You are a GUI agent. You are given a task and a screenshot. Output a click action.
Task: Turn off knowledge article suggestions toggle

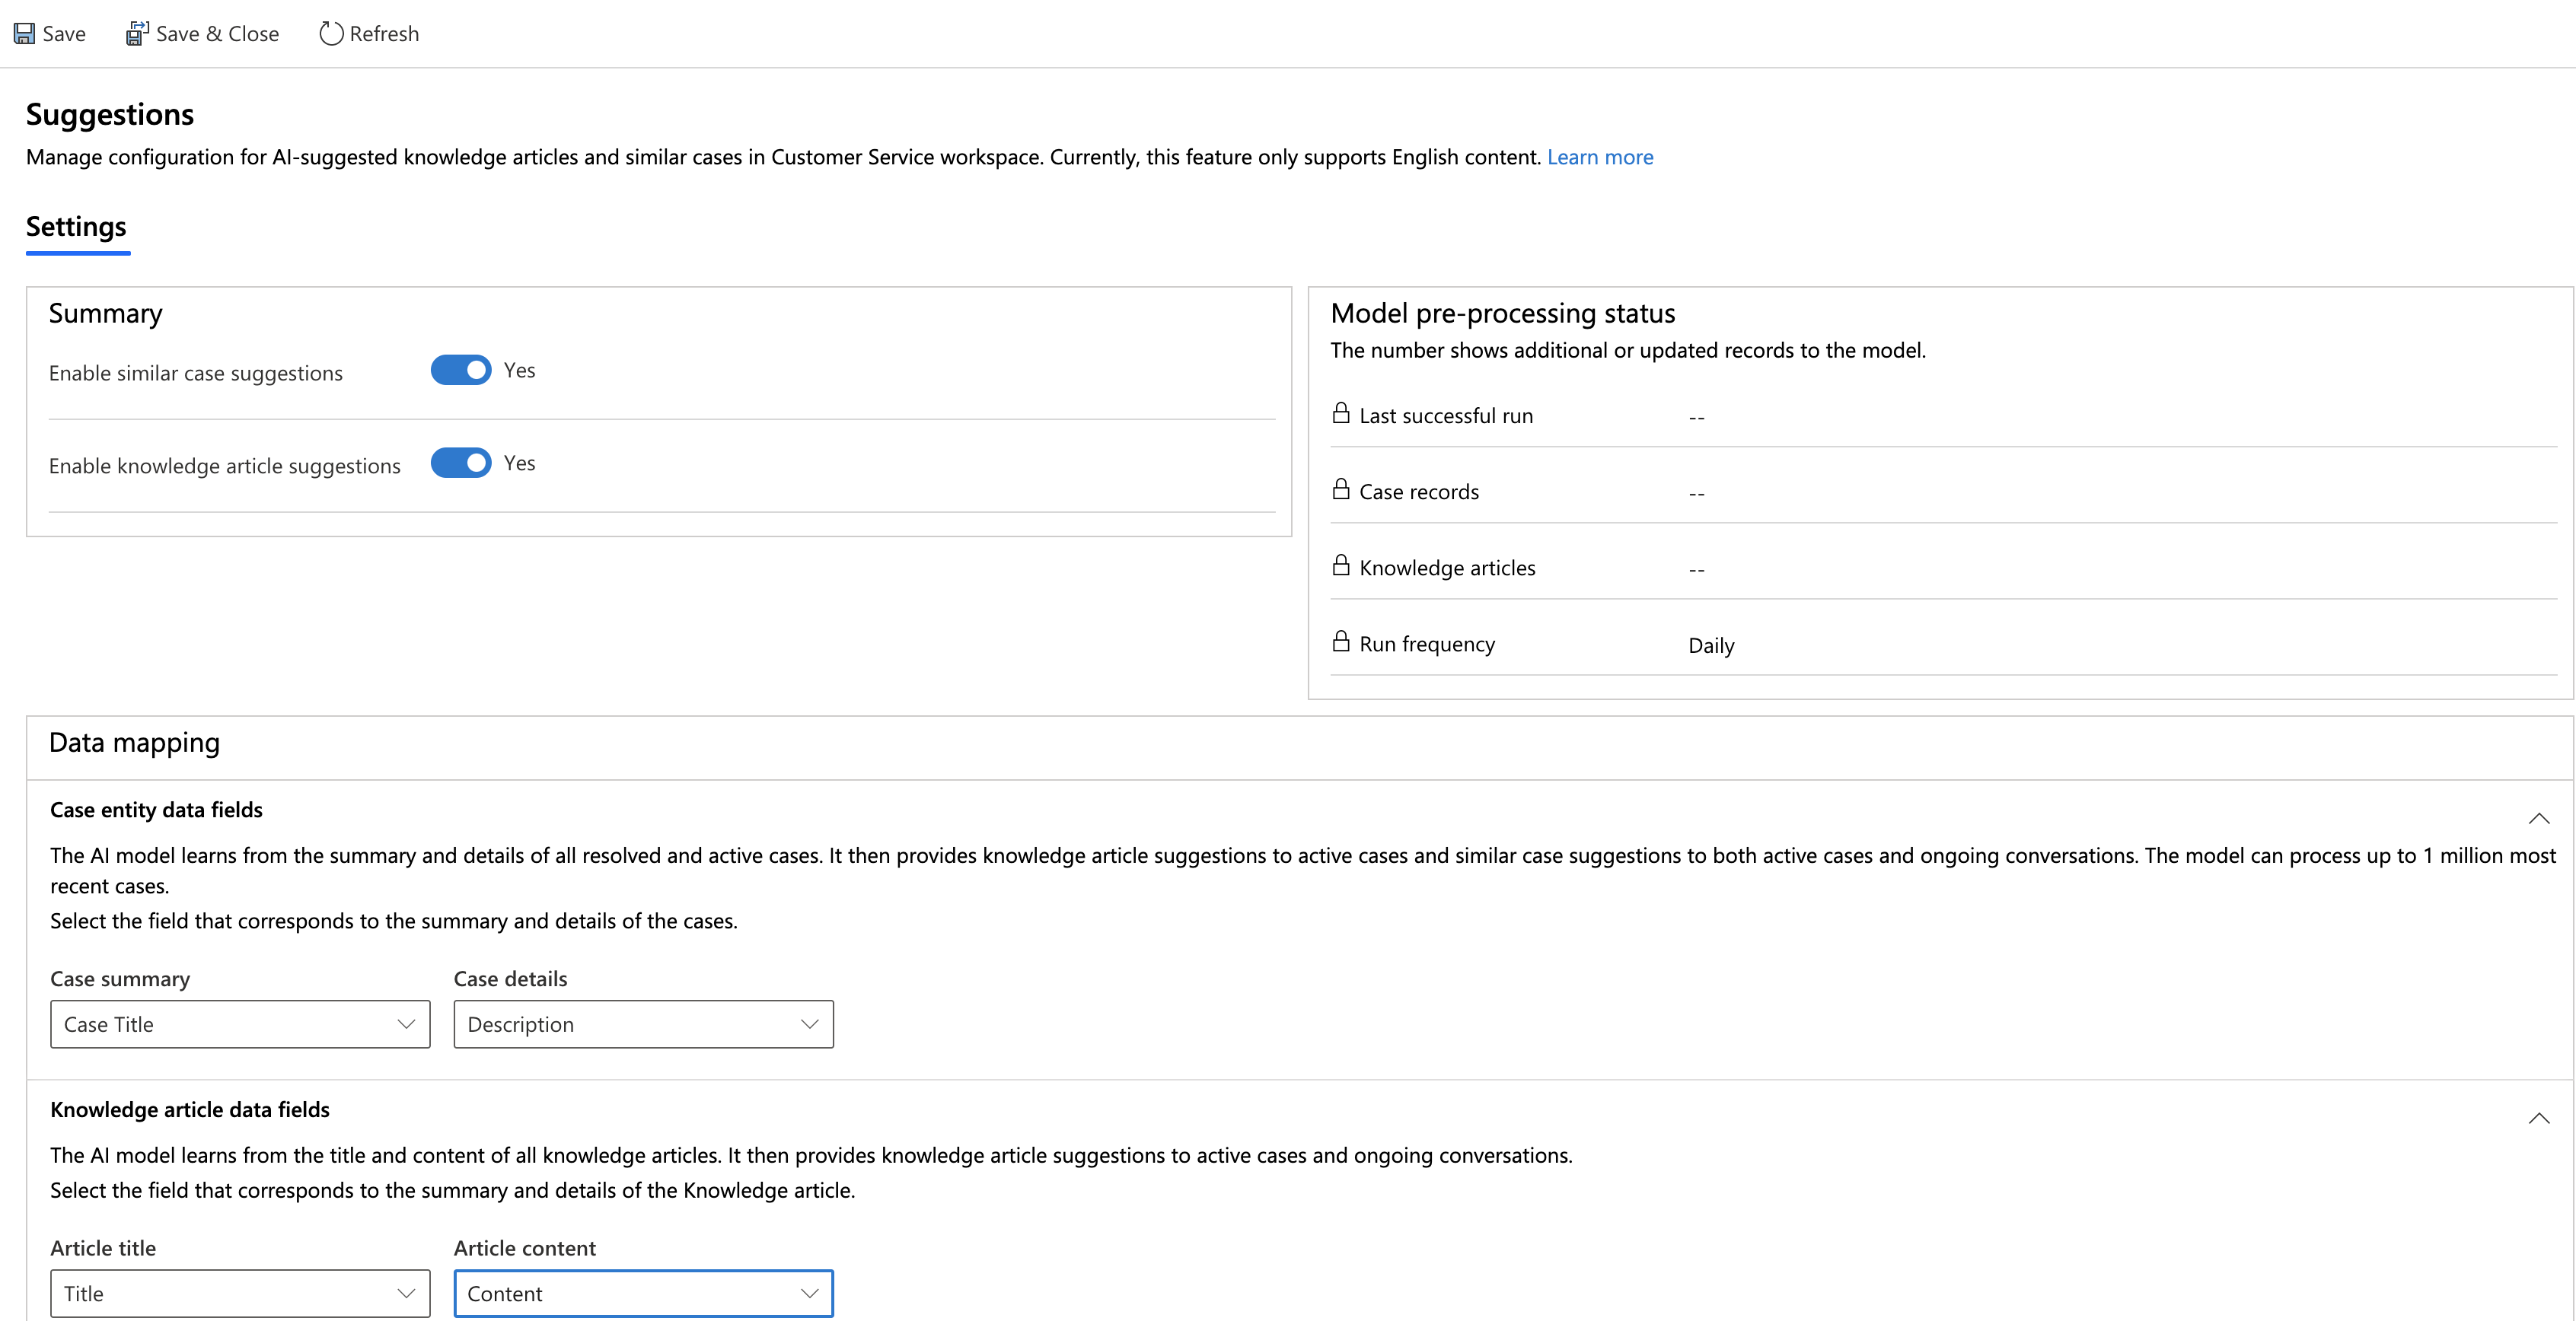point(461,463)
